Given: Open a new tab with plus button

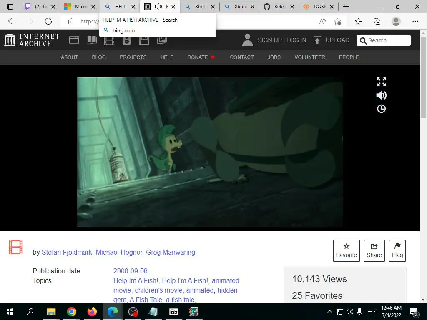Looking at the screenshot, I should tap(346, 7).
